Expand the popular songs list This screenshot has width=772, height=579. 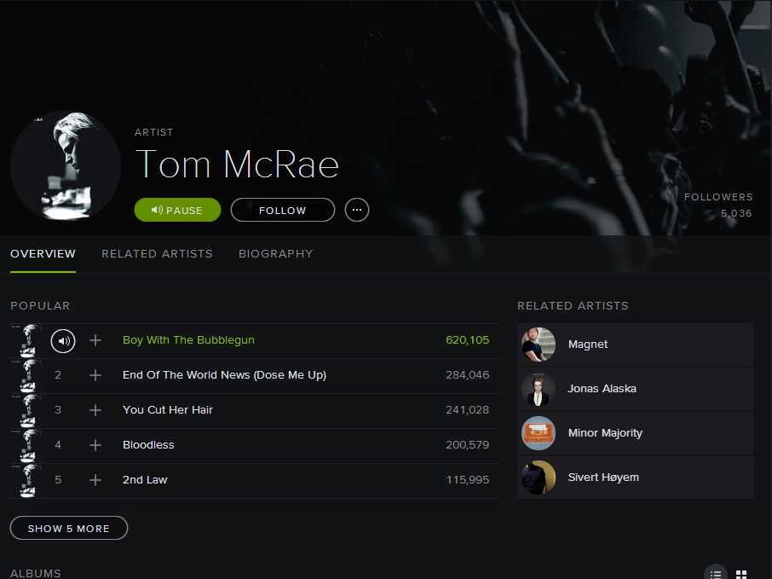coord(68,527)
